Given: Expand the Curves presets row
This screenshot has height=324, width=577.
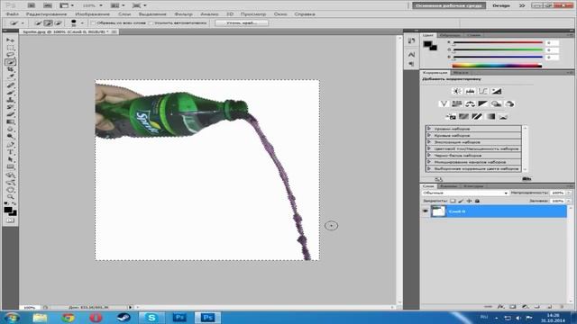Looking at the screenshot, I should (473, 136).
